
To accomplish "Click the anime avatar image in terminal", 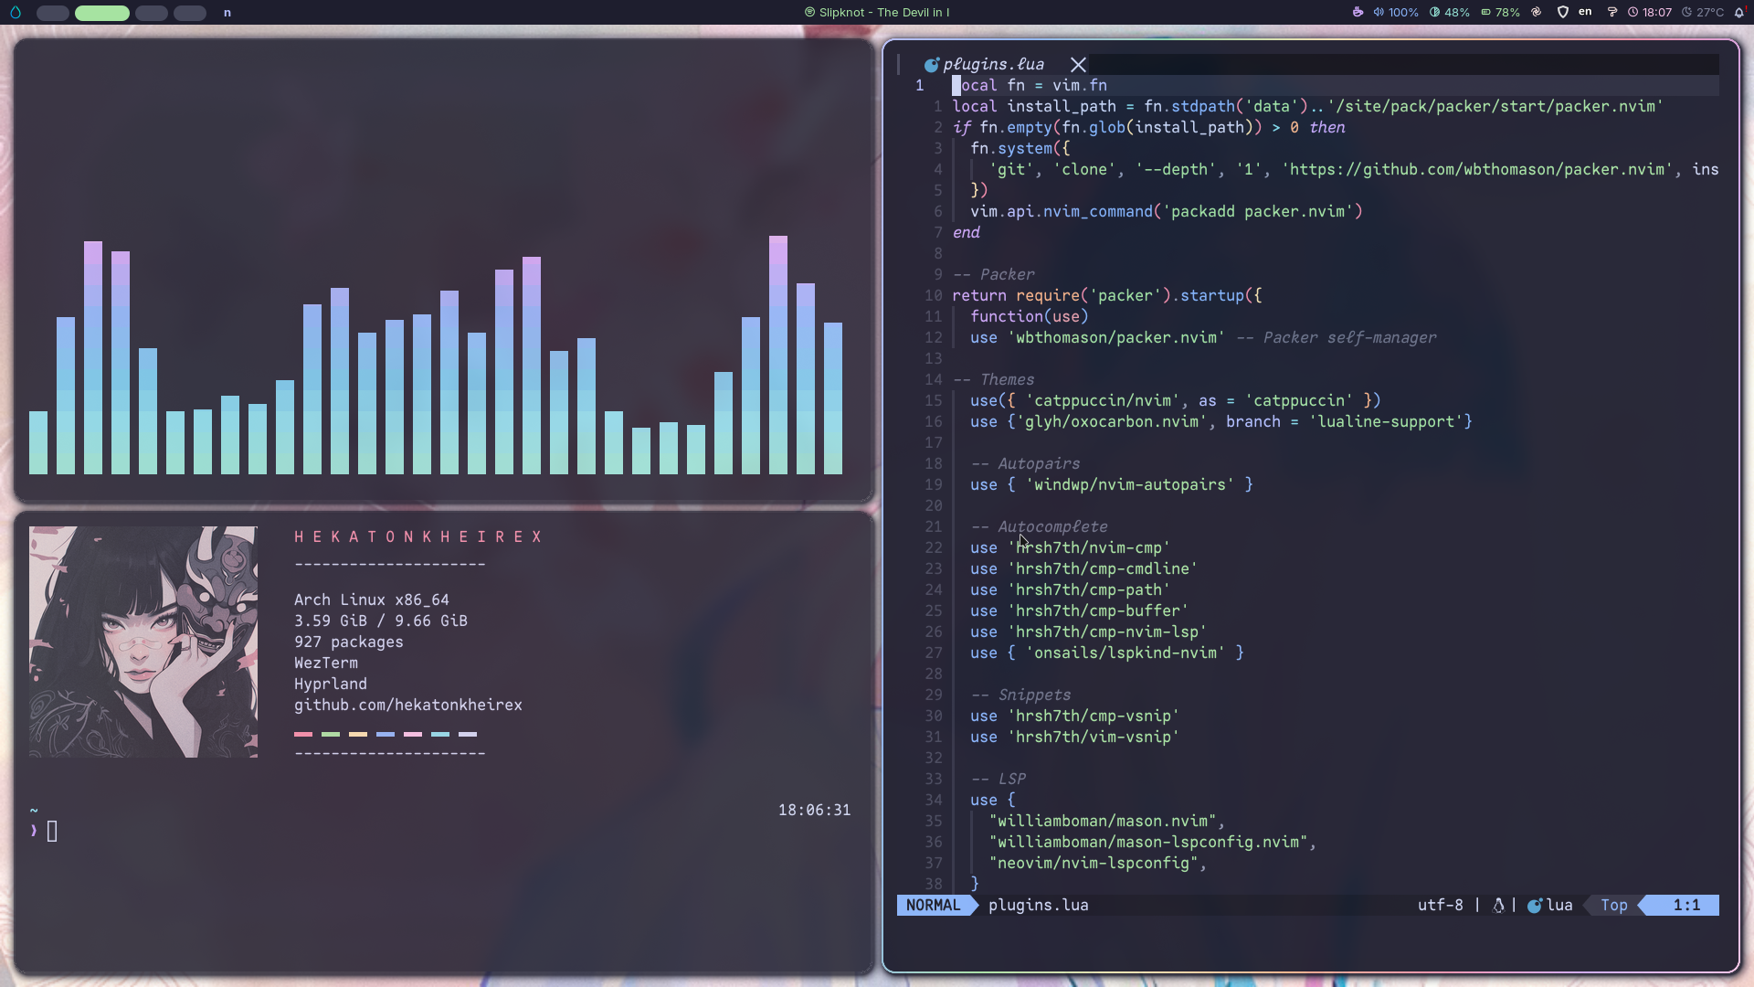I will [143, 642].
